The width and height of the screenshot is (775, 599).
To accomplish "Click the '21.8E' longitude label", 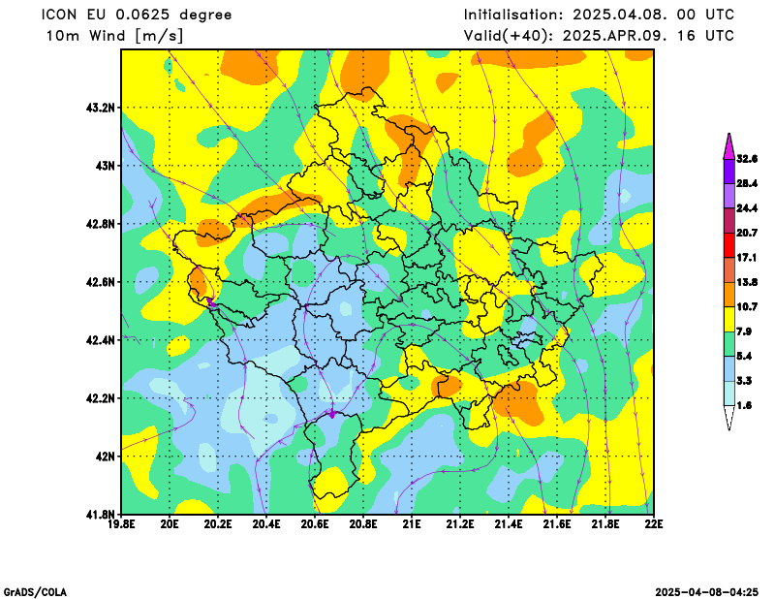I will tap(605, 524).
